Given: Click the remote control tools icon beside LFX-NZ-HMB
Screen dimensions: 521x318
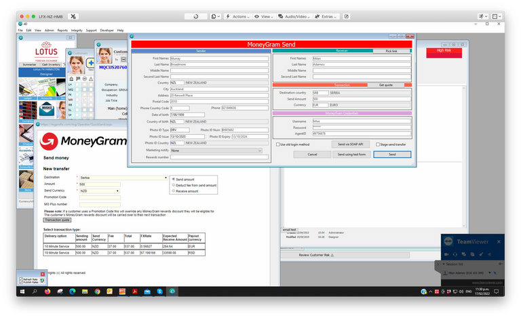Looking at the screenshot, I should pyautogui.click(x=73, y=16).
